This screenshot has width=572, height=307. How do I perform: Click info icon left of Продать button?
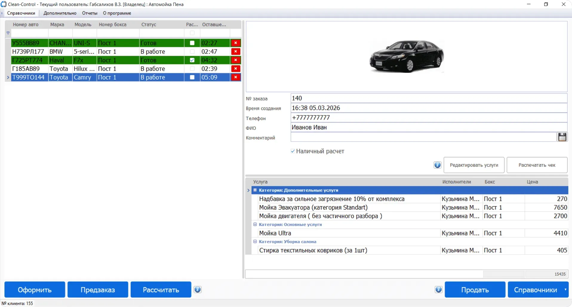tap(438, 290)
